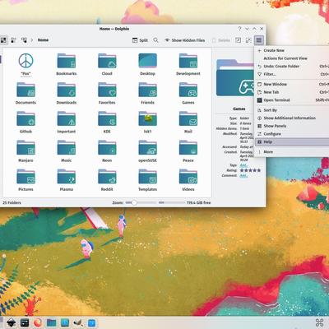
Task: Select the Favorites folder
Action: 107,93
